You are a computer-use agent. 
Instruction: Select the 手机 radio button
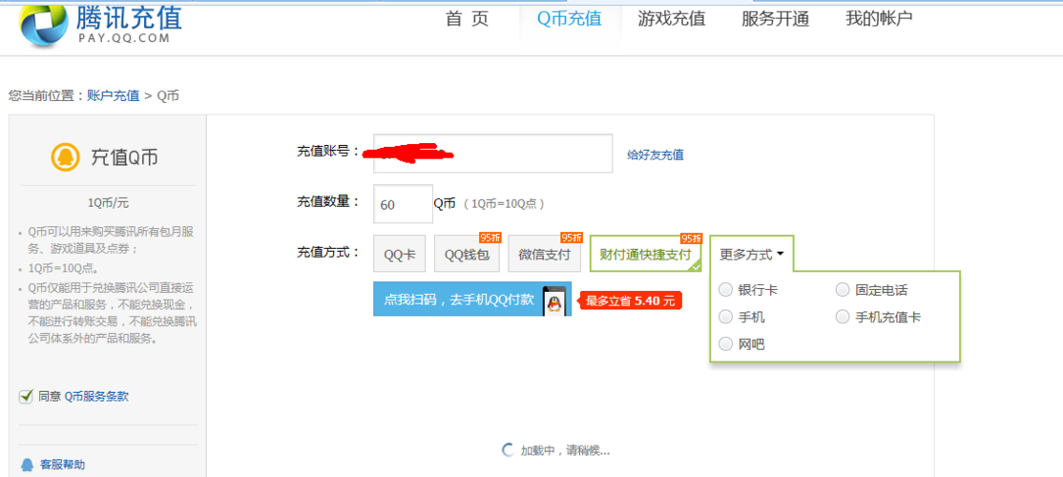pos(726,317)
